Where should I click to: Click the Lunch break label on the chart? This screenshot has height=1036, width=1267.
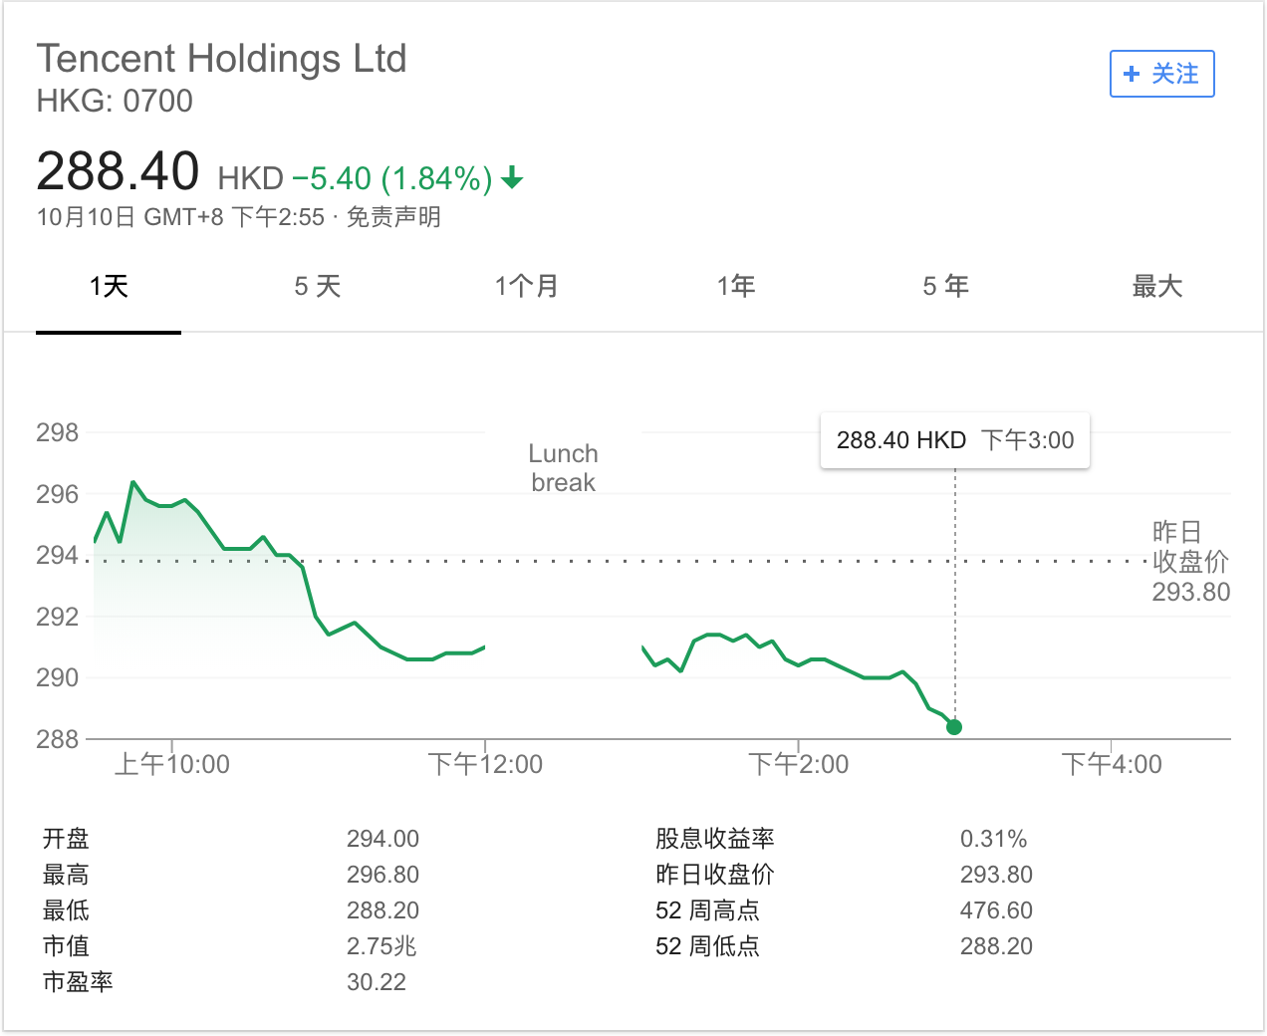click(562, 467)
